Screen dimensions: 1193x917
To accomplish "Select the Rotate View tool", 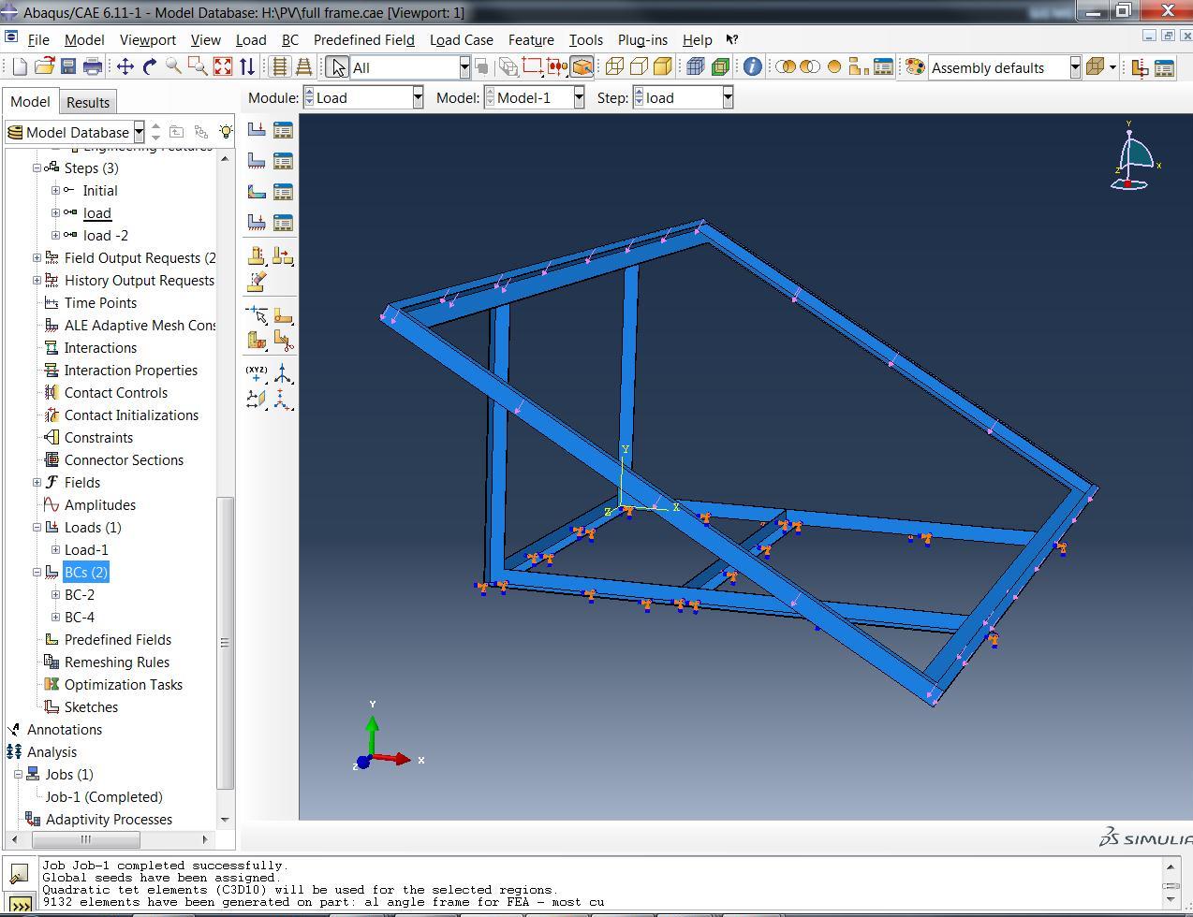I will click(x=149, y=66).
